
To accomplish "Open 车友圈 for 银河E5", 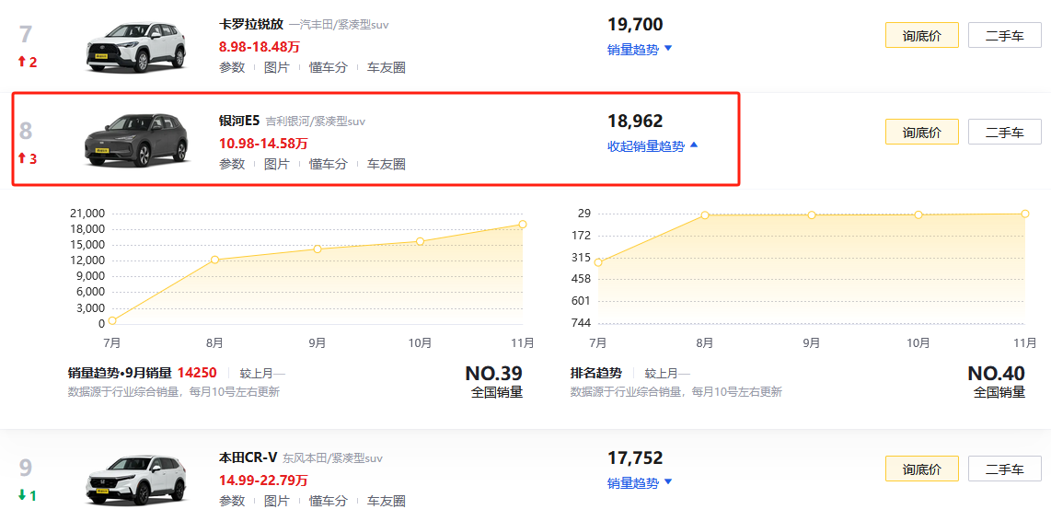I will tap(387, 164).
